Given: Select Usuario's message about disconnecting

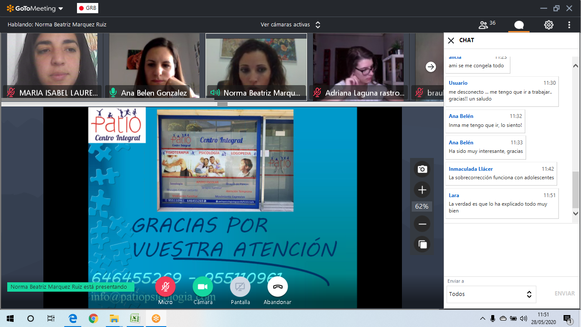Looking at the screenshot, I should 502,91.
